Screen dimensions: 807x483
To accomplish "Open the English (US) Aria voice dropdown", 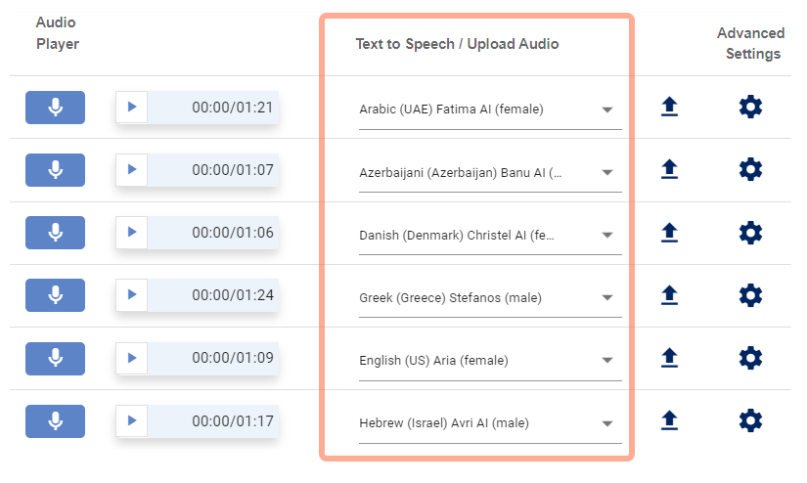I will (606, 361).
